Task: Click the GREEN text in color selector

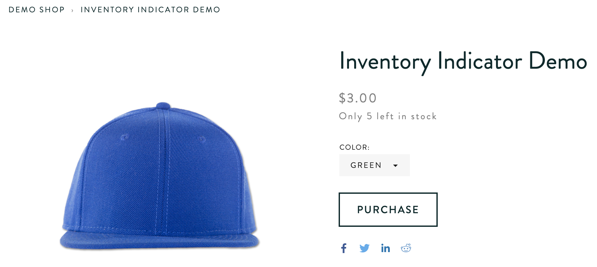Action: coord(366,165)
